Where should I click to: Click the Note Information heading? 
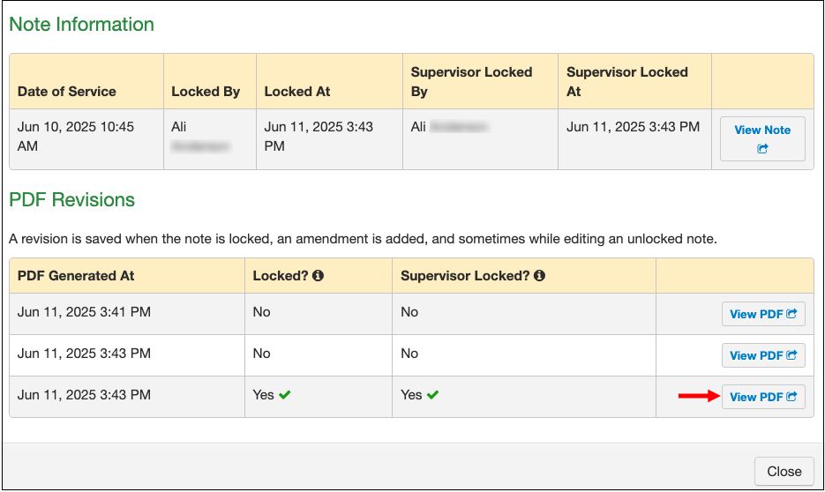[x=81, y=25]
